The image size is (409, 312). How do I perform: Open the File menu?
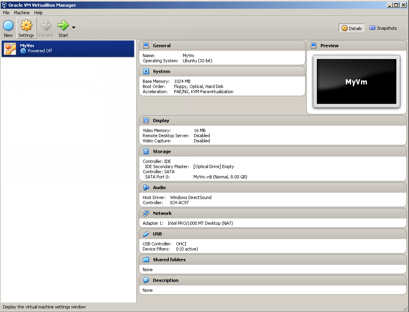coord(6,13)
